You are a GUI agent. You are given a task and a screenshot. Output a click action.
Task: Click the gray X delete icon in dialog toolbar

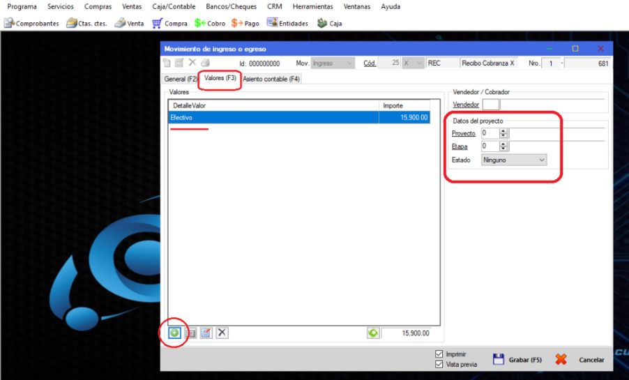[192, 62]
